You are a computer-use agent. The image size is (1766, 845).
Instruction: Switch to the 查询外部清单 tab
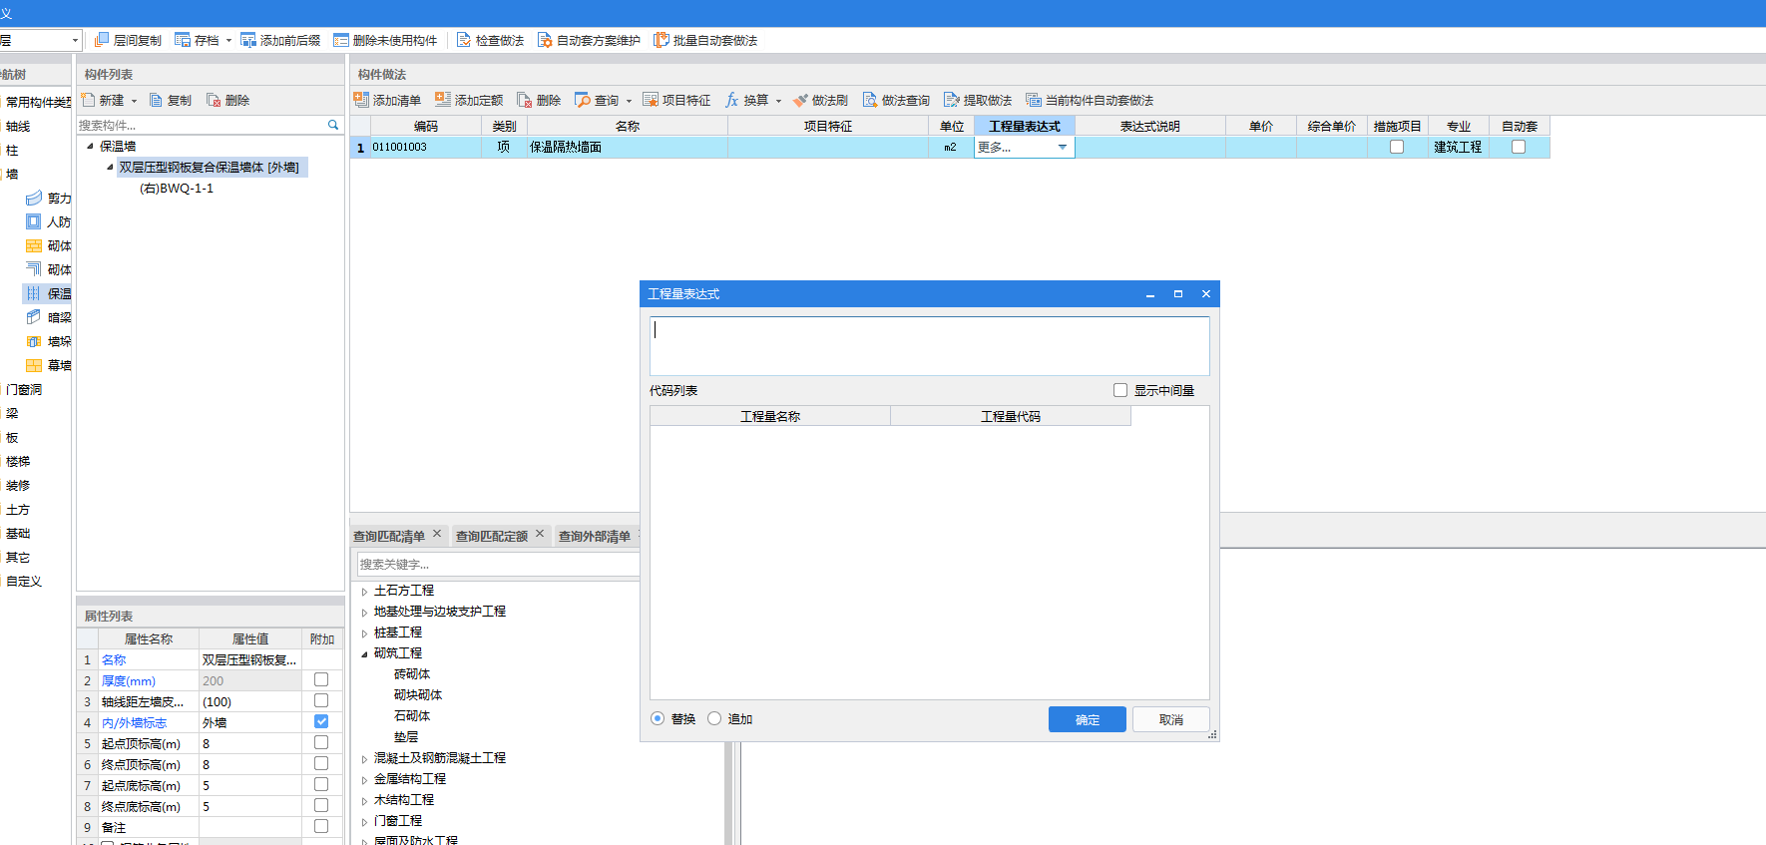[x=595, y=536]
